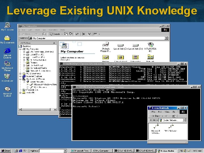Open File menu in Entire Network window

pos(153,112)
